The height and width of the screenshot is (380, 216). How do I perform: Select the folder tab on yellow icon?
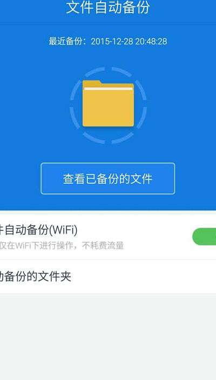point(92,83)
